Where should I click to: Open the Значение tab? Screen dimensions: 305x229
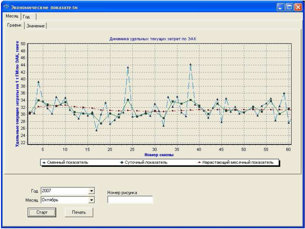35,26
